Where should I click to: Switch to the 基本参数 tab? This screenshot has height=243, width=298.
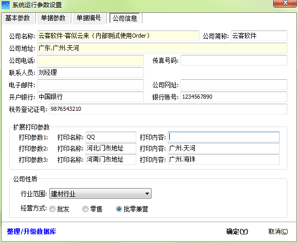pos(18,18)
